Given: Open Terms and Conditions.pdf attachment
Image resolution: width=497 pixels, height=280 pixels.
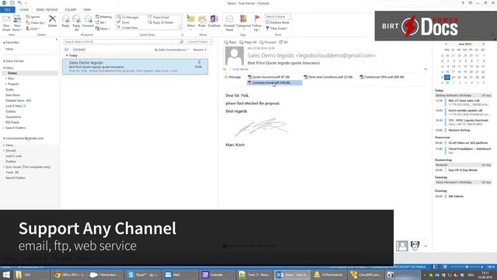Looking at the screenshot, I should [x=328, y=77].
